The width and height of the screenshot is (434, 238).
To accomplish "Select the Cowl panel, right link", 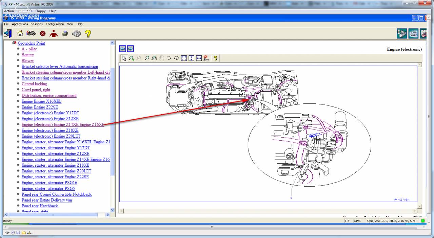I will pyautogui.click(x=36, y=90).
